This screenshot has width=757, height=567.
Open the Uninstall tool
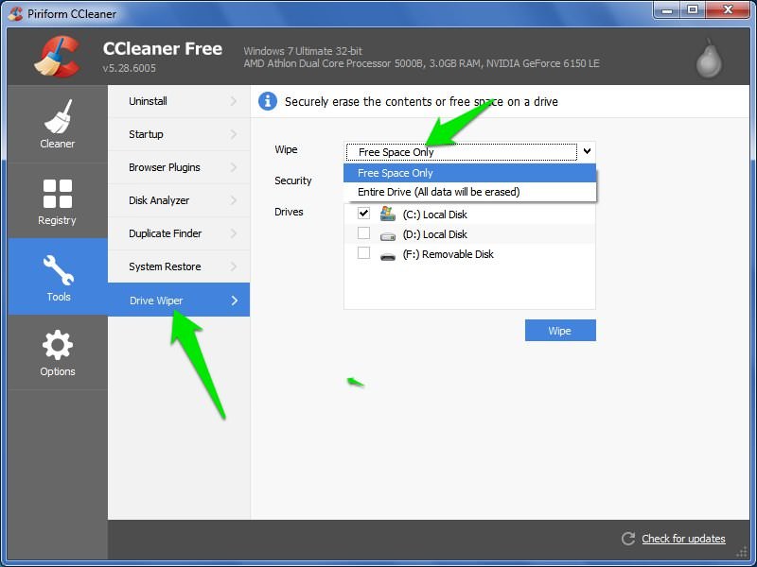[179, 101]
